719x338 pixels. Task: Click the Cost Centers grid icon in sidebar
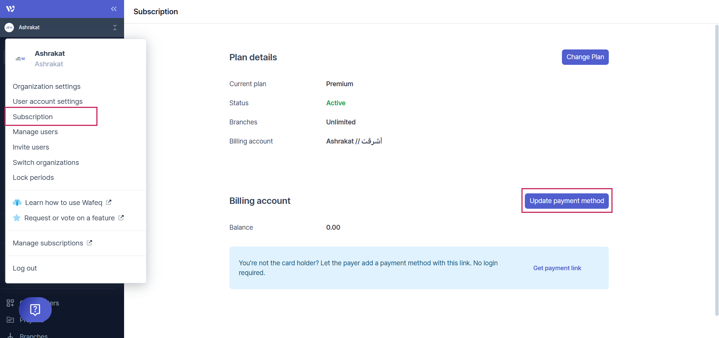click(10, 303)
